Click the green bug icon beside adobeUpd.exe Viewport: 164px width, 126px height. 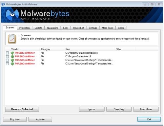coord(12,53)
